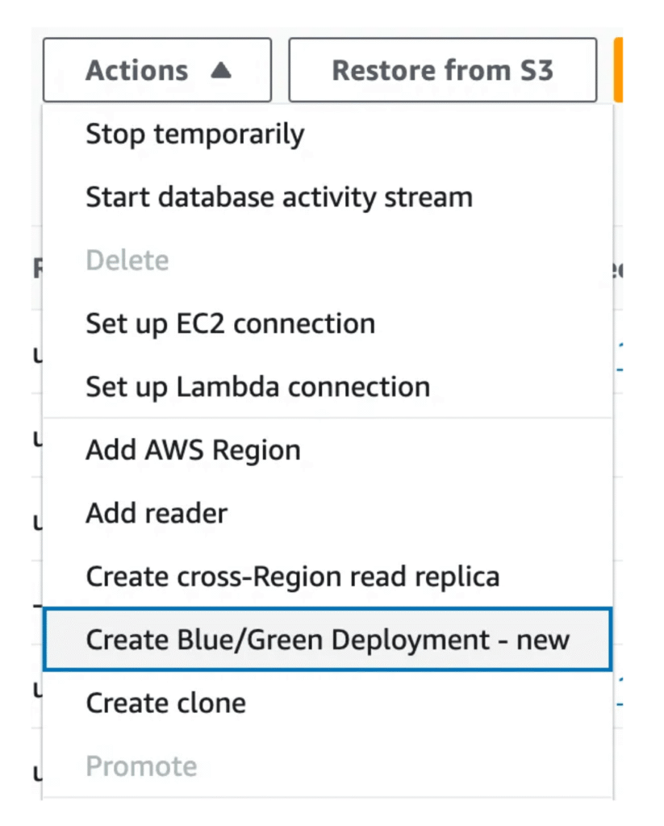Select Create cross-Region read replica

point(292,576)
